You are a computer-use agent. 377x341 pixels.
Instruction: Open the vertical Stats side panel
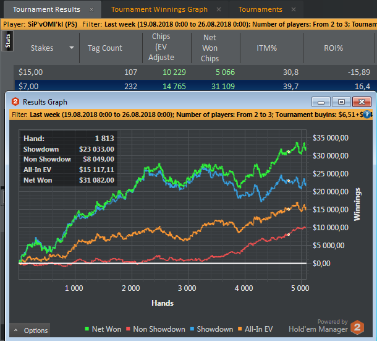pos(7,41)
